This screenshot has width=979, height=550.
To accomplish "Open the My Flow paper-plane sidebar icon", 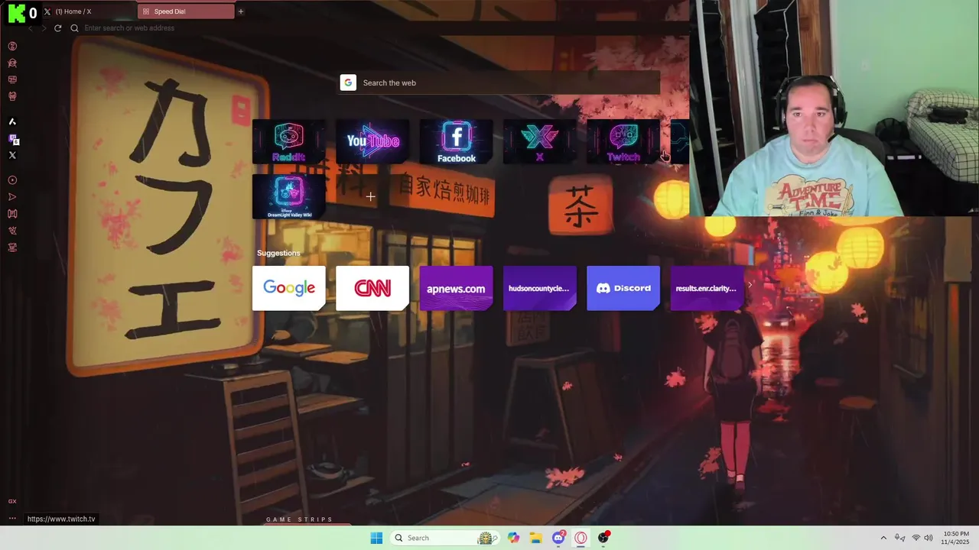I will click(x=12, y=197).
